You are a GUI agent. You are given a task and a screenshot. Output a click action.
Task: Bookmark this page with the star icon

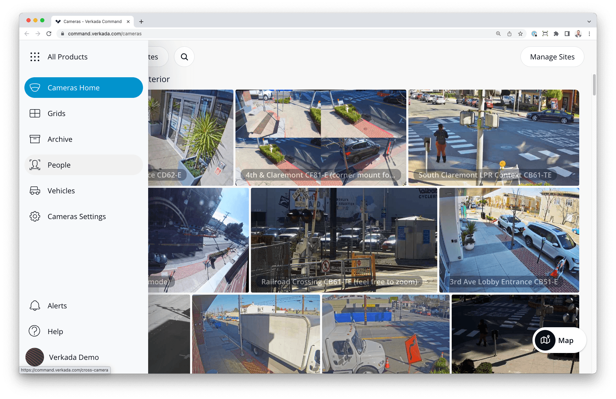520,34
